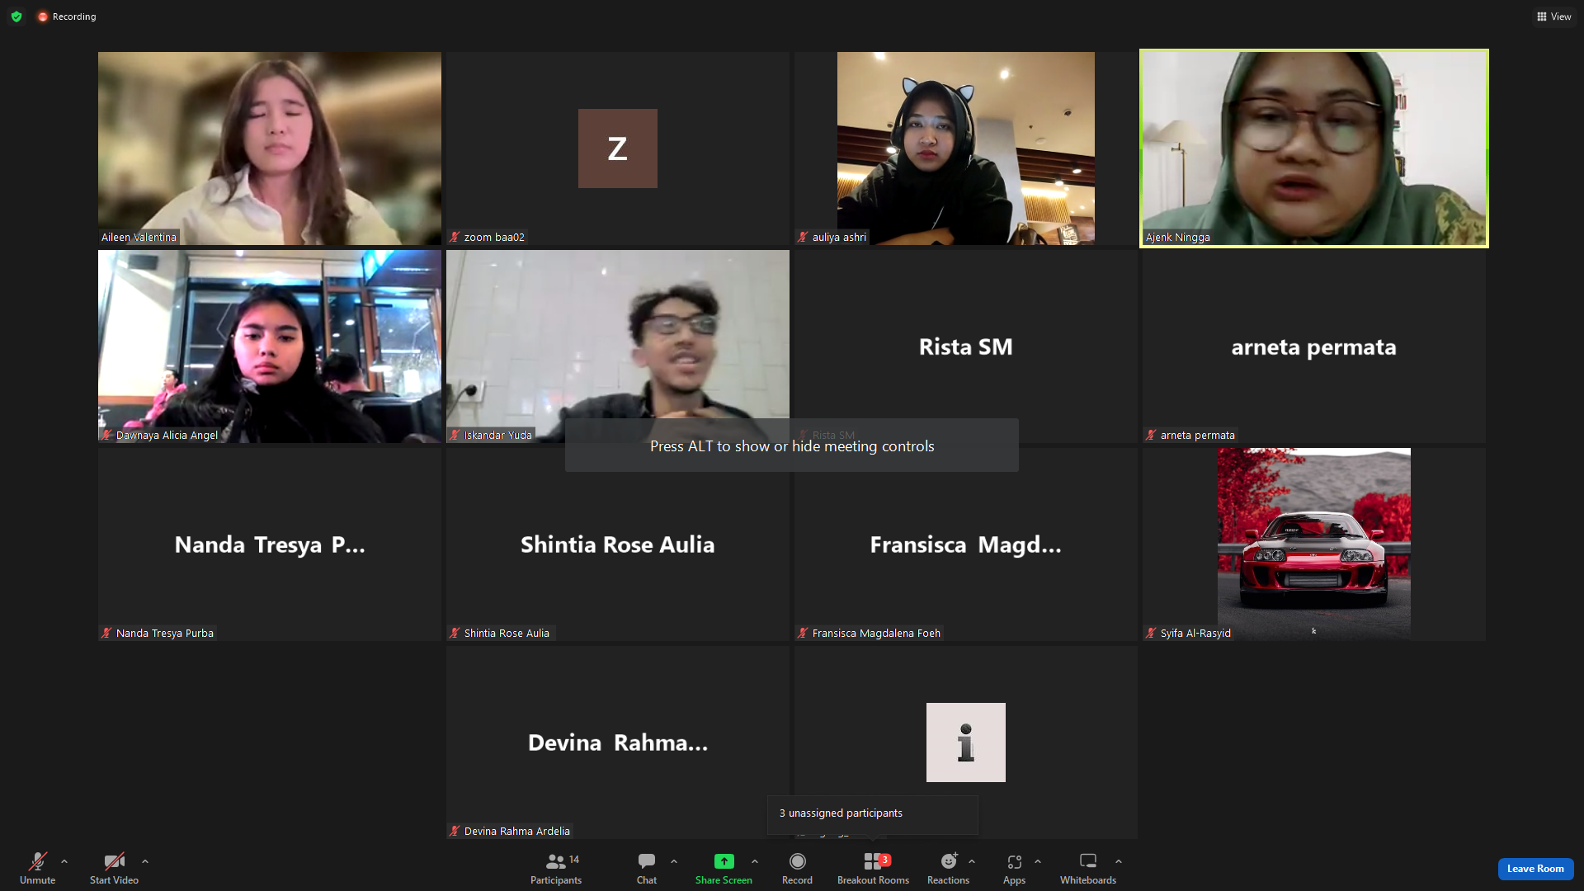The width and height of the screenshot is (1584, 891).
Task: Select the Nanda Tresya Purba tile
Action: click(x=270, y=544)
